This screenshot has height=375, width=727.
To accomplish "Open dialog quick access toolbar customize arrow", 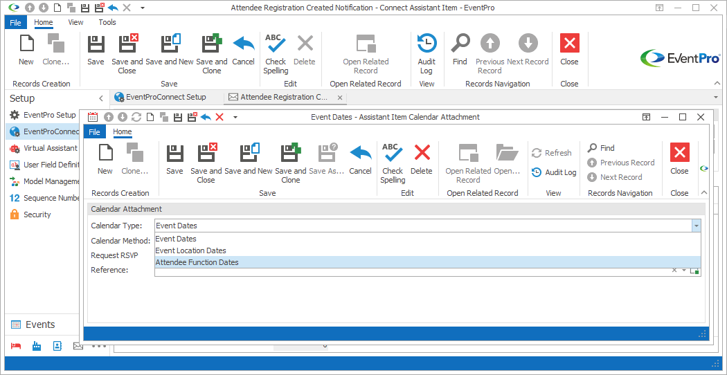I will pos(235,118).
